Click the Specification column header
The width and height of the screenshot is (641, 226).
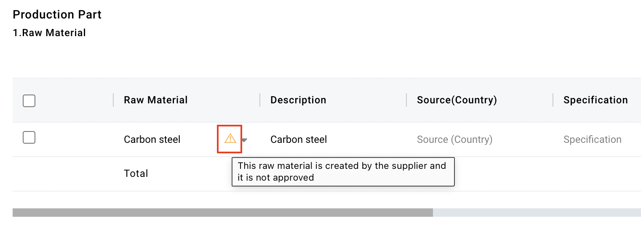(595, 100)
